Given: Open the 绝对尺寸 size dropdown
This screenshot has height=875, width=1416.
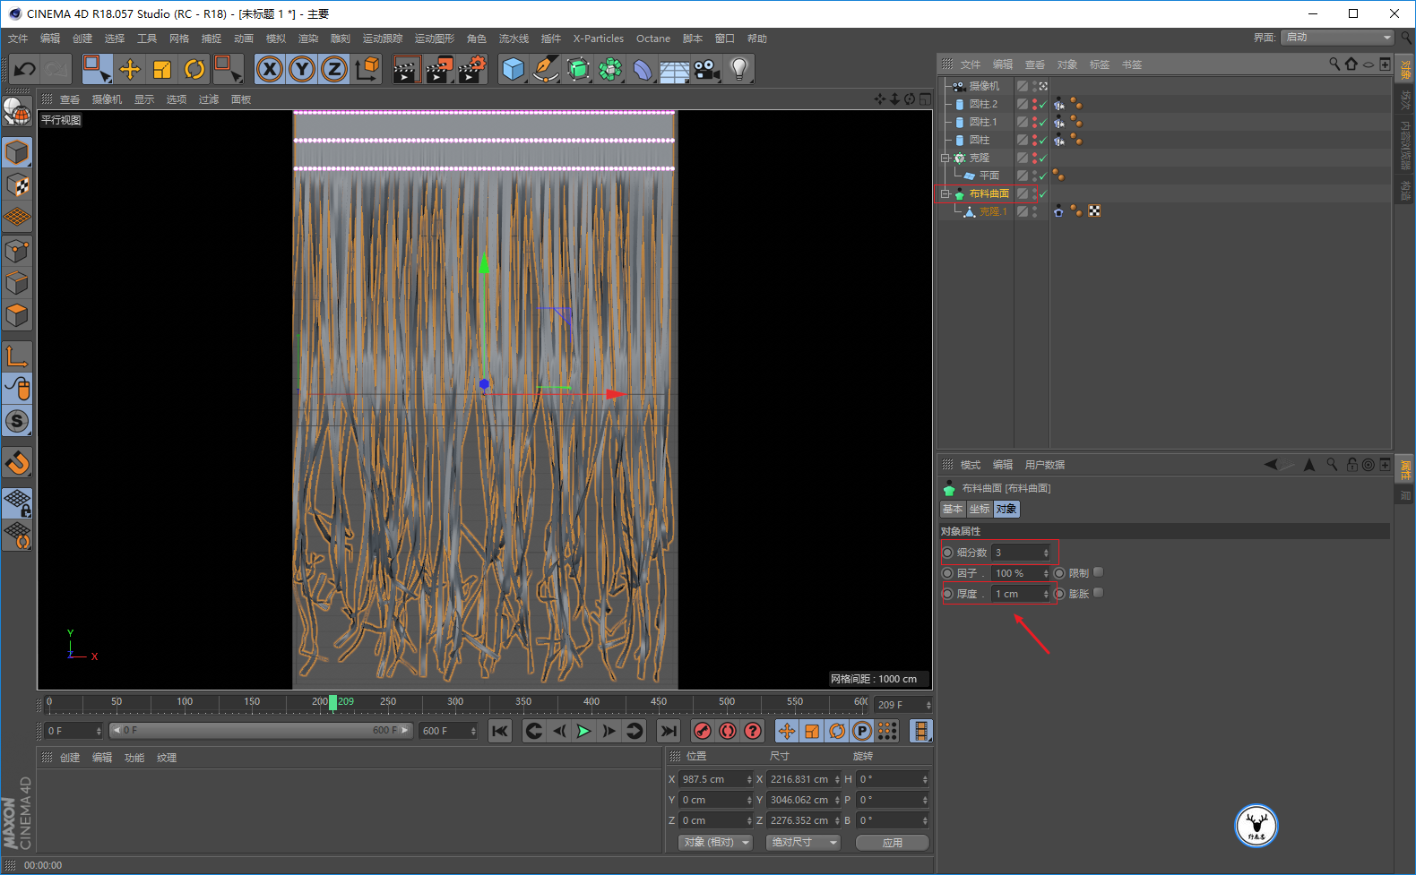Looking at the screenshot, I should click(x=804, y=842).
